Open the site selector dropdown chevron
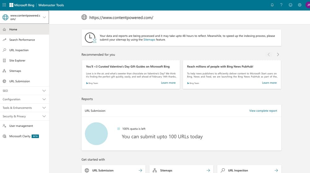Image resolution: width=310 pixels, height=173 pixels. coord(44,17)
